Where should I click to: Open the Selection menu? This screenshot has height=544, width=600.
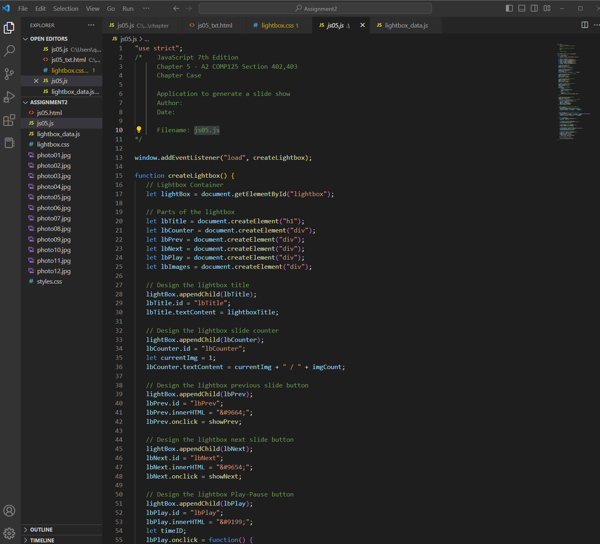coord(66,8)
